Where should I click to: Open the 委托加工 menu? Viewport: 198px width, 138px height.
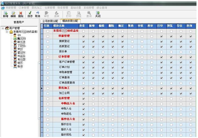click(x=37, y=8)
